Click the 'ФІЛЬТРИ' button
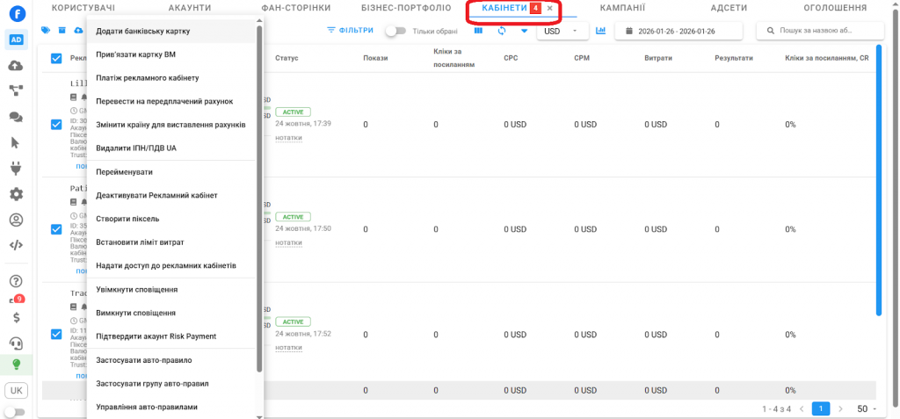Image resolution: width=900 pixels, height=419 pixels. click(350, 31)
